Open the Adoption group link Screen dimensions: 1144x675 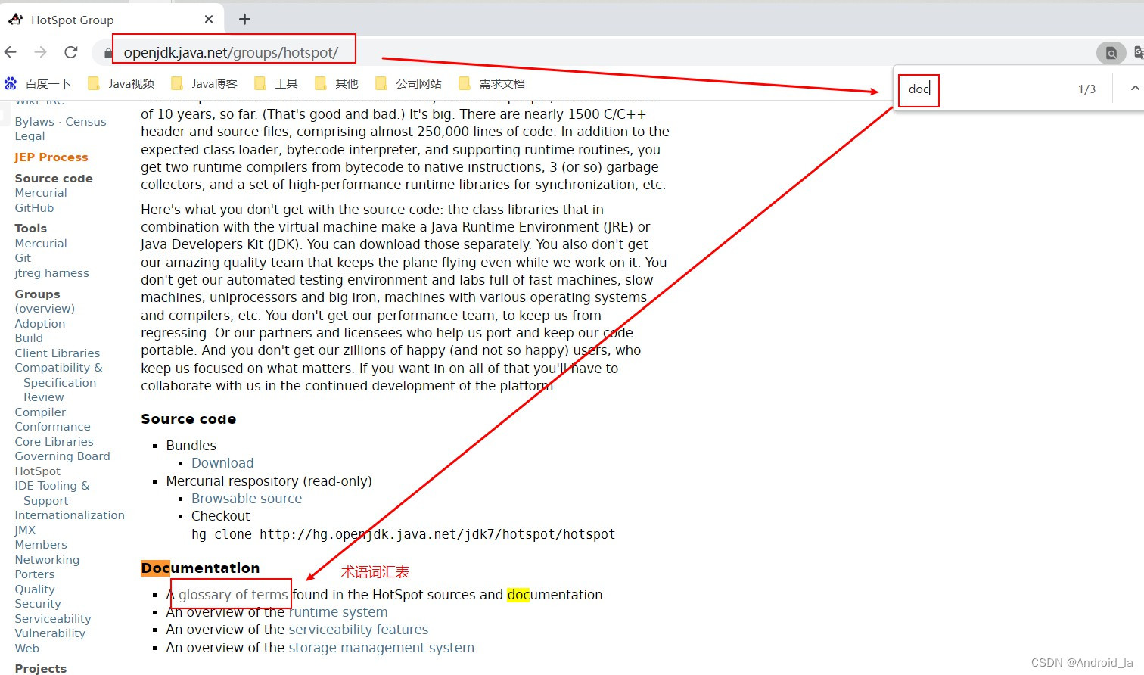(x=40, y=324)
